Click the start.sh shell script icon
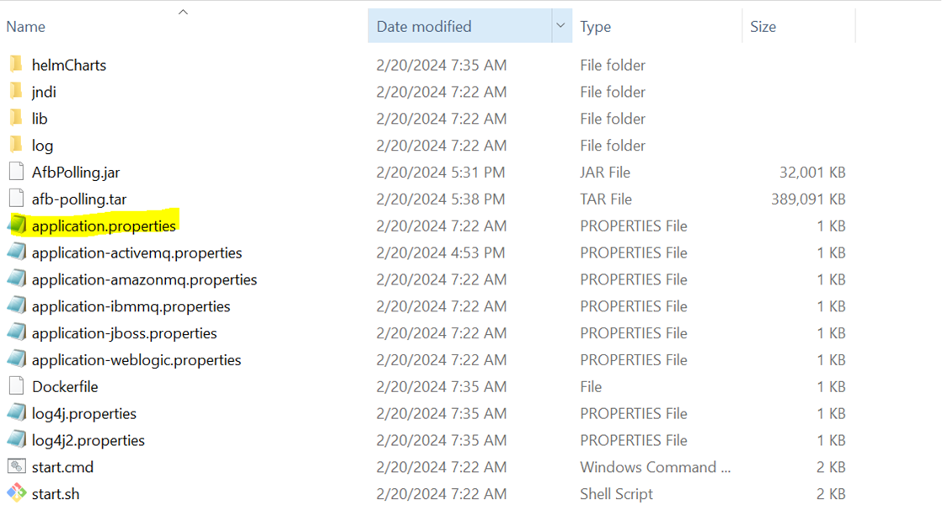Viewport: 943px width, 526px height. click(18, 494)
